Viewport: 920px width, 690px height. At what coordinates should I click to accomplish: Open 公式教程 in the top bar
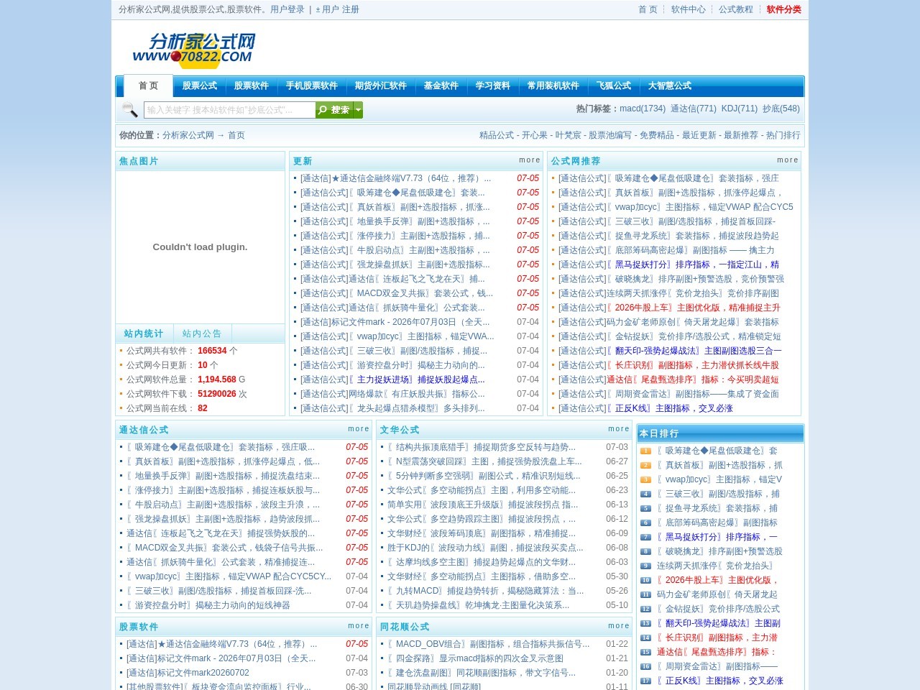(736, 9)
